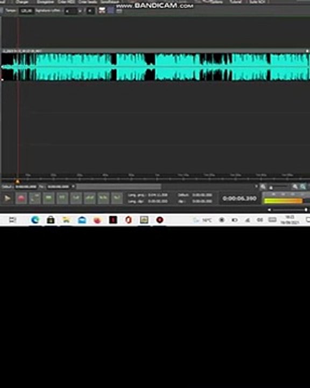The width and height of the screenshot is (310, 388).
Task: Click the 0:00:06.390 time counter
Action: coord(239,198)
